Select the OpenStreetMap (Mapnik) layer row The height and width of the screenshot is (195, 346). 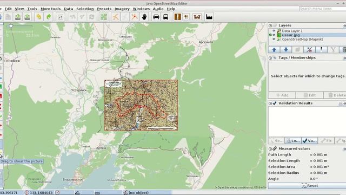pyautogui.click(x=307, y=39)
